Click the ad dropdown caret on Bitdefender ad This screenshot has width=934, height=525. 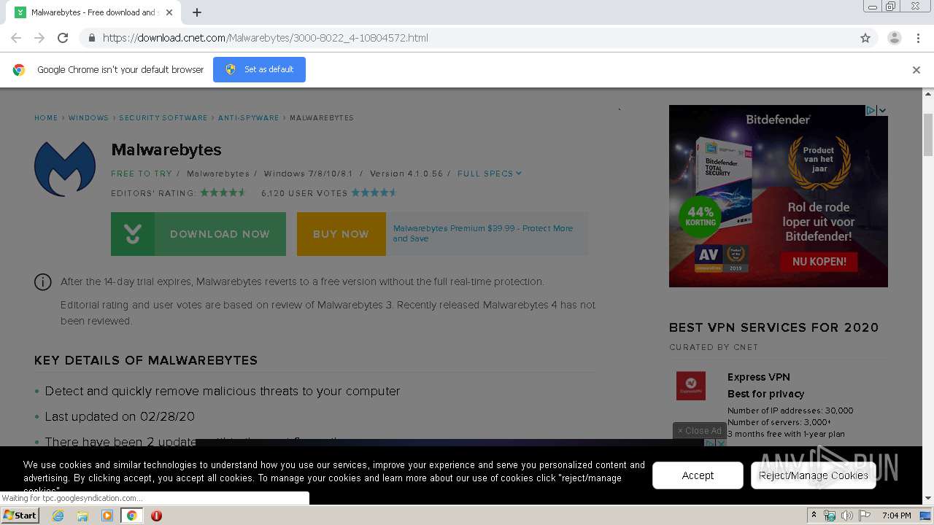pos(882,110)
